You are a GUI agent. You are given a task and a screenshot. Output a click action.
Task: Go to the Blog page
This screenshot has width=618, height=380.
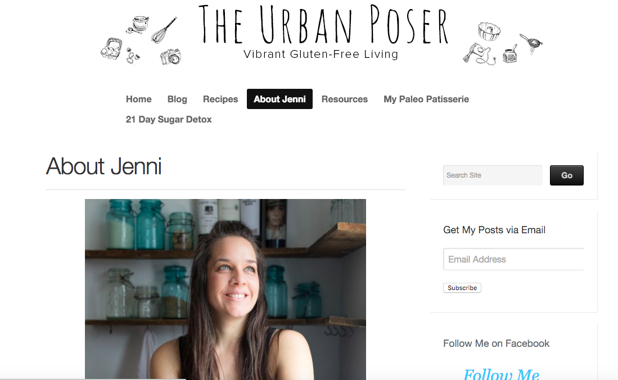177,99
